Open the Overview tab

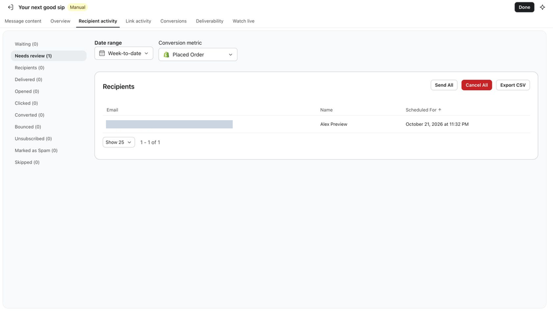[60, 21]
